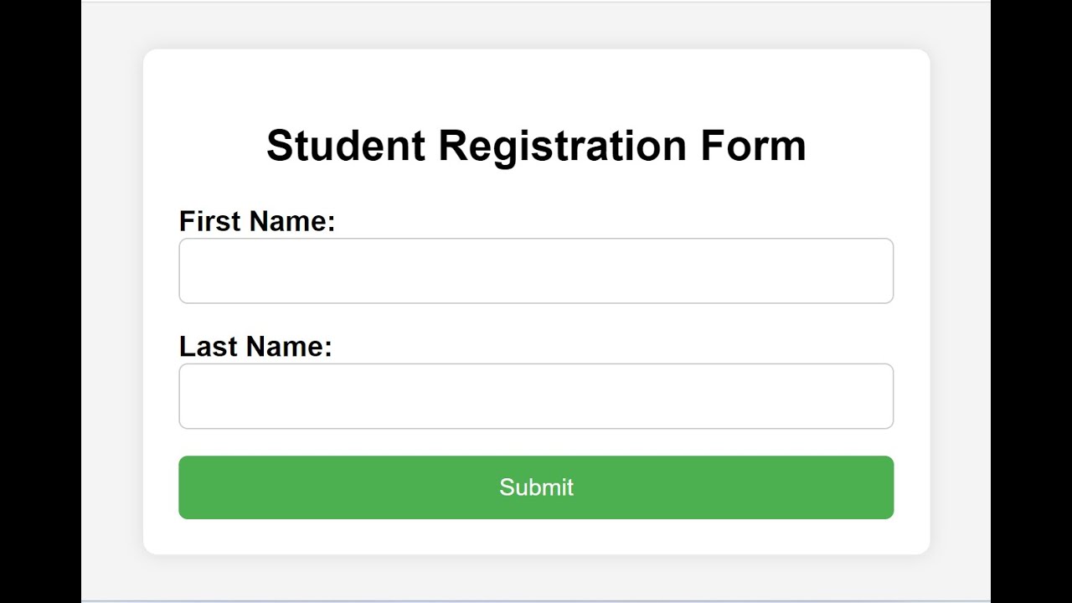Click the word "Registration" in the title
Viewport: 1072px width, 603px height.
[562, 145]
